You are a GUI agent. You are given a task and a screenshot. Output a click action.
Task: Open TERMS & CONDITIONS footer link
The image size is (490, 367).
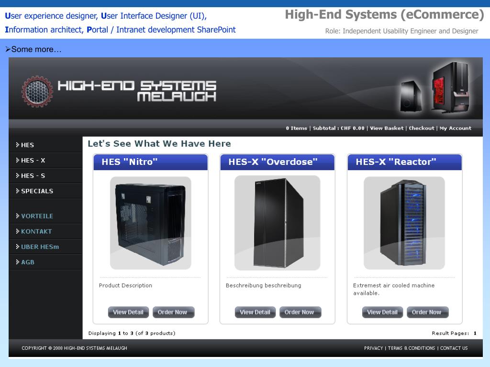click(411, 348)
